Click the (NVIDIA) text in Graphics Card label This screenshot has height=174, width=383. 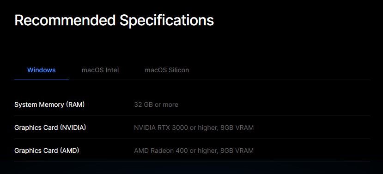pos(73,128)
